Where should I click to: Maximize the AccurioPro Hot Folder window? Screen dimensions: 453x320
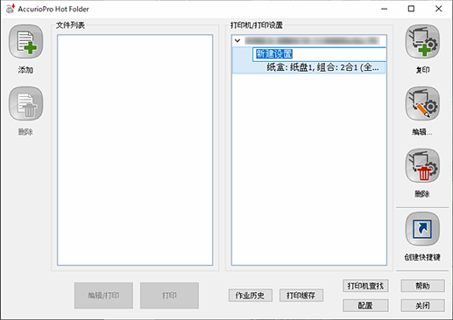411,9
